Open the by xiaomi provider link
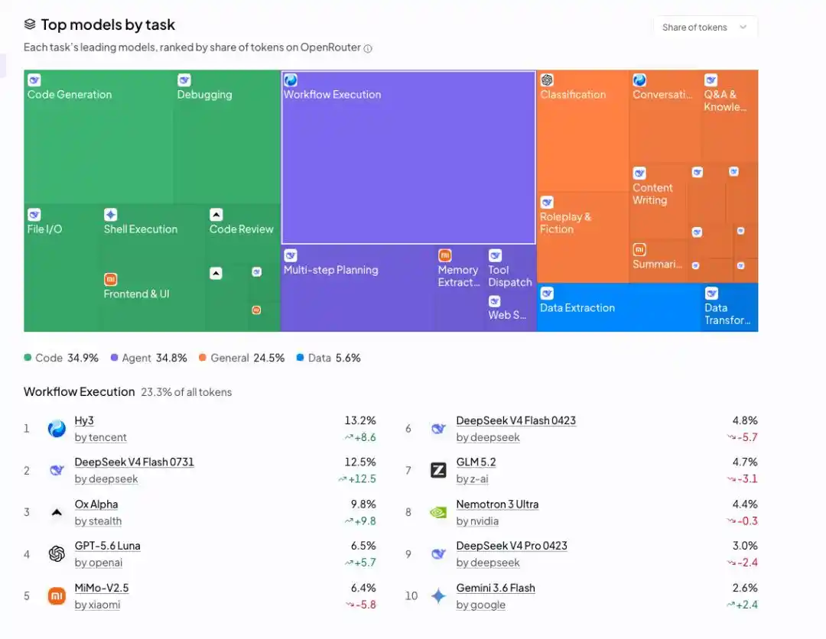Viewport: 826px width, 639px height. pyautogui.click(x=97, y=605)
